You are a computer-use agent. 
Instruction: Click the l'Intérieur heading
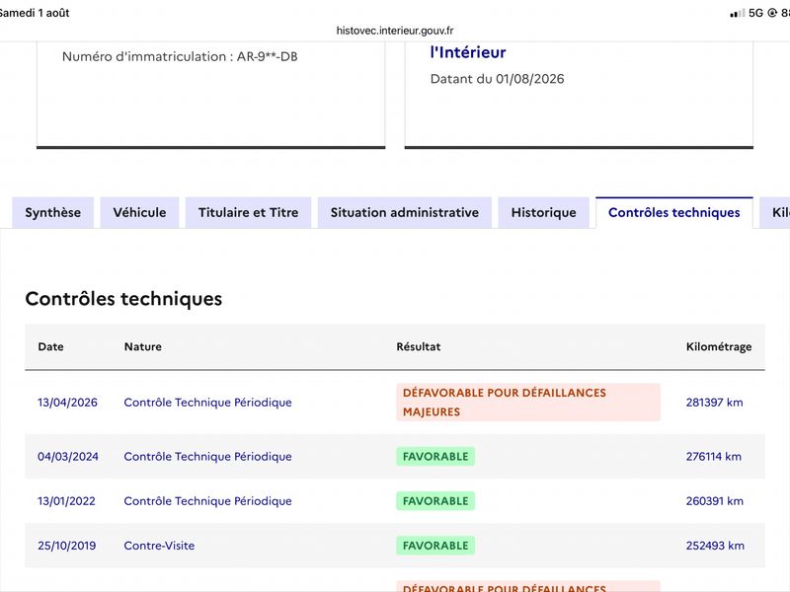tap(468, 52)
